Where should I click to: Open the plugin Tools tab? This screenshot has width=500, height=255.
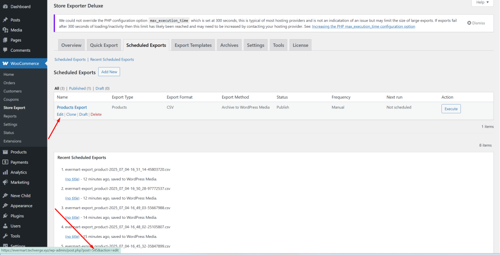[x=278, y=45]
